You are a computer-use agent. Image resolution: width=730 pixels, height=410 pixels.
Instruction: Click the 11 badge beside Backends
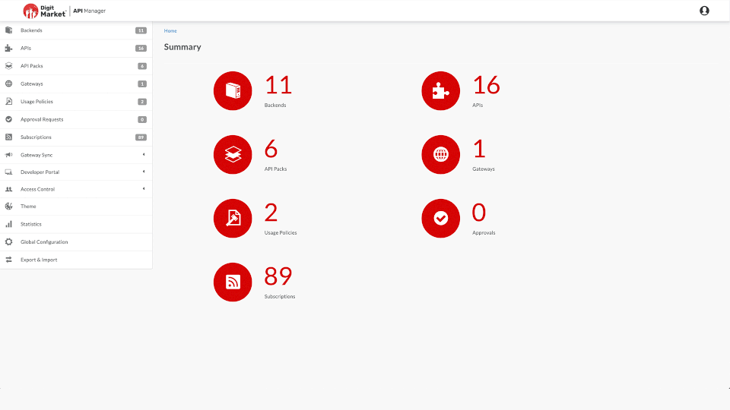[141, 30]
